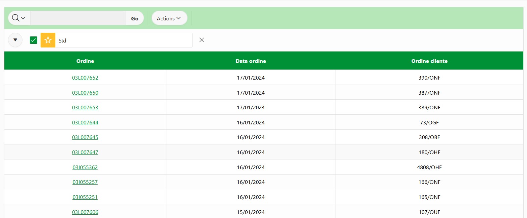Open order 03I055257
This screenshot has width=527, height=218.
coord(85,182)
